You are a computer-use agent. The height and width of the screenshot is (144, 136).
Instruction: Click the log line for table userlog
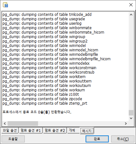pyautogui.click(x=42, y=23)
